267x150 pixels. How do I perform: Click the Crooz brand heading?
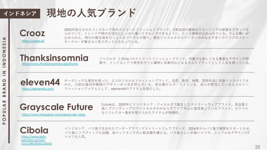point(32,33)
